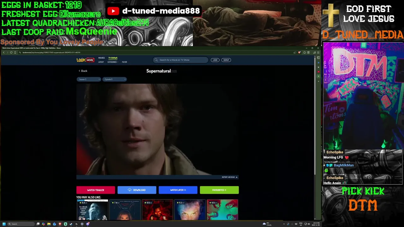Open the Movies tab
The image size is (404, 227).
coord(101,58)
